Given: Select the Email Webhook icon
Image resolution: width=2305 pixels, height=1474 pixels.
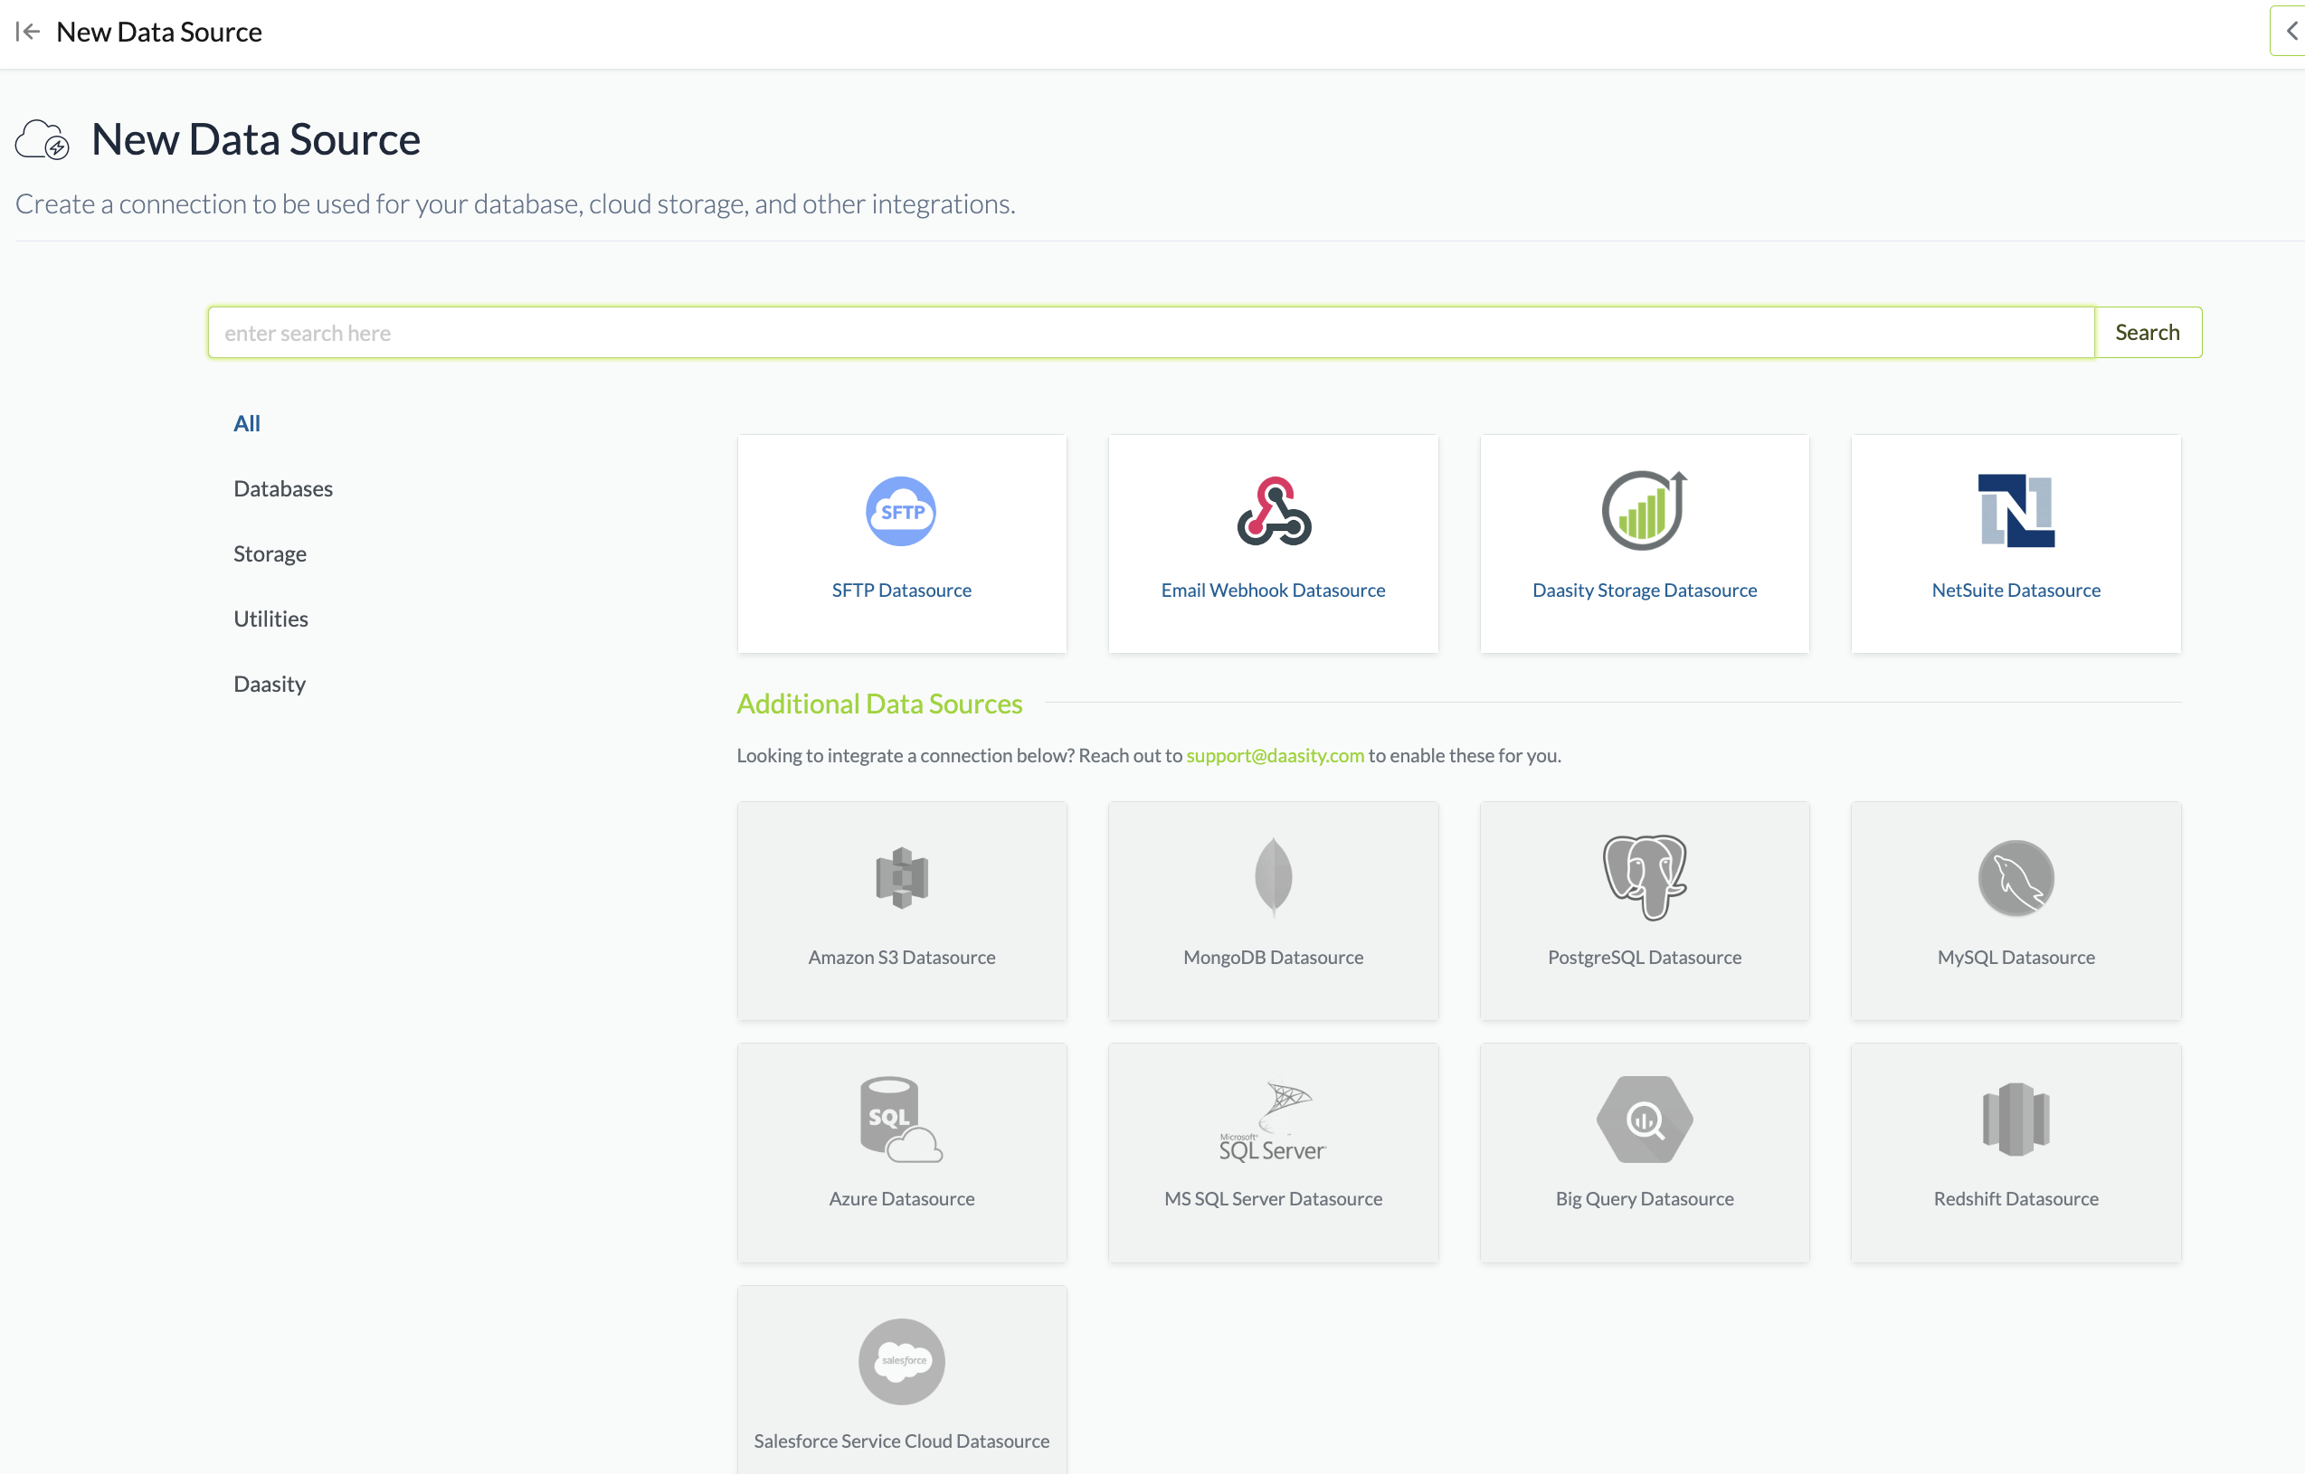Looking at the screenshot, I should (x=1273, y=511).
